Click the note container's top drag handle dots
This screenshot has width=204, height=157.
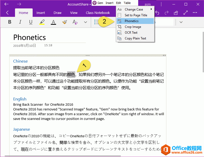coord(88,55)
